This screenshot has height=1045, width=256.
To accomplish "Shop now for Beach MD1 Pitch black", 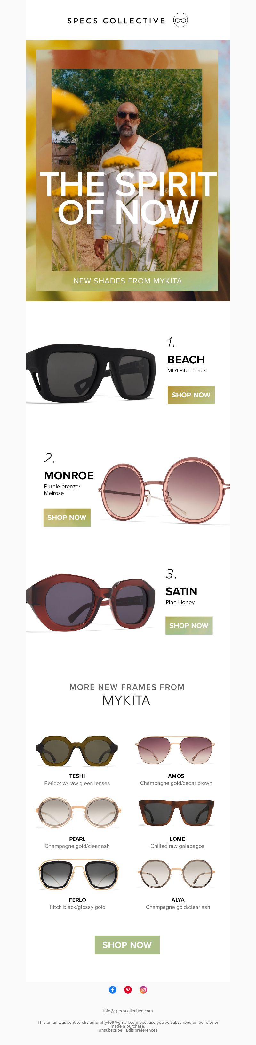I will pos(191,395).
